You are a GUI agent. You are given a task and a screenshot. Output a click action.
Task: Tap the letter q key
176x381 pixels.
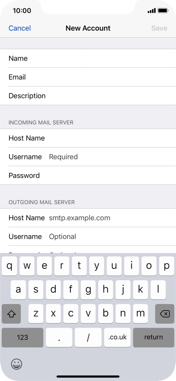(9, 266)
